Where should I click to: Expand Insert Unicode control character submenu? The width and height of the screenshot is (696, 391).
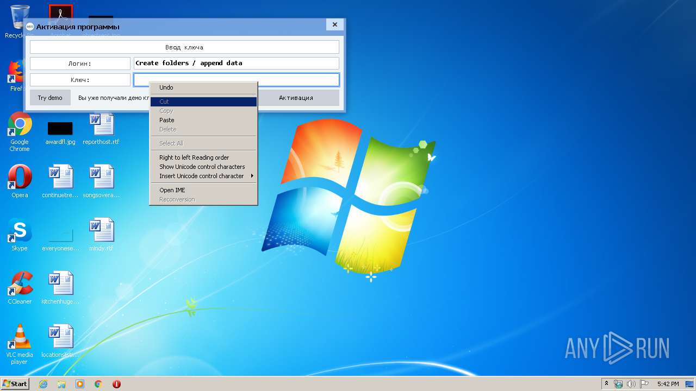203,176
